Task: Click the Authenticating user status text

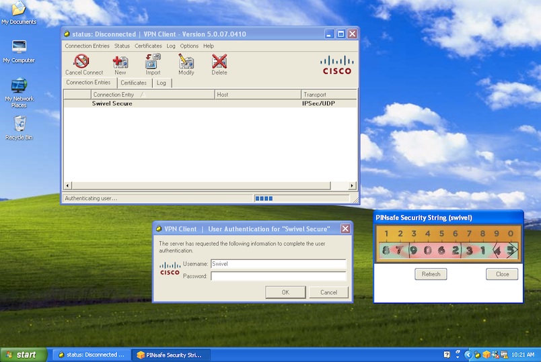Action: (91, 198)
